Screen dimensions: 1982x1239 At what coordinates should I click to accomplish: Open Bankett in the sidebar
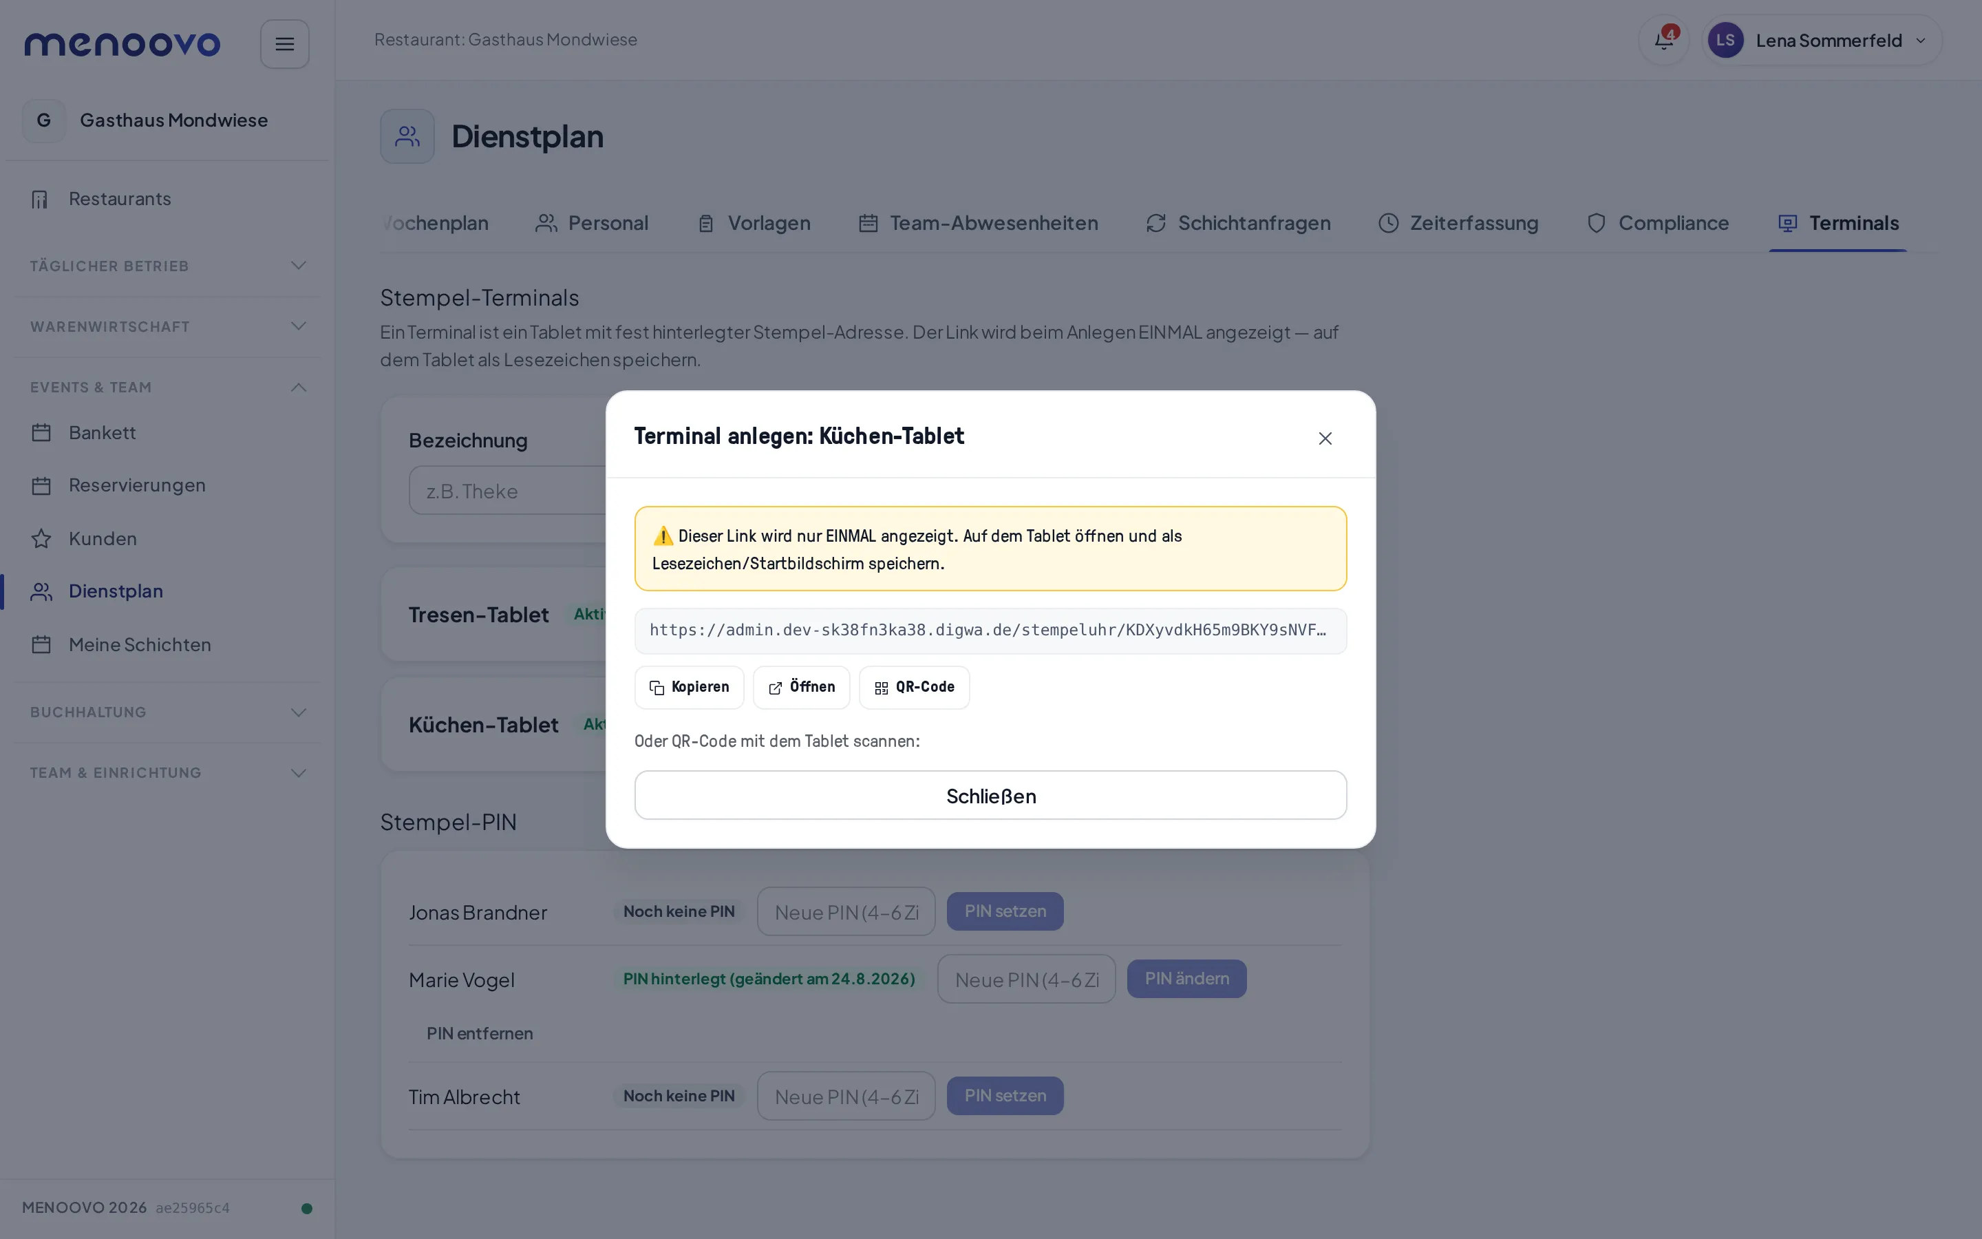point(167,433)
